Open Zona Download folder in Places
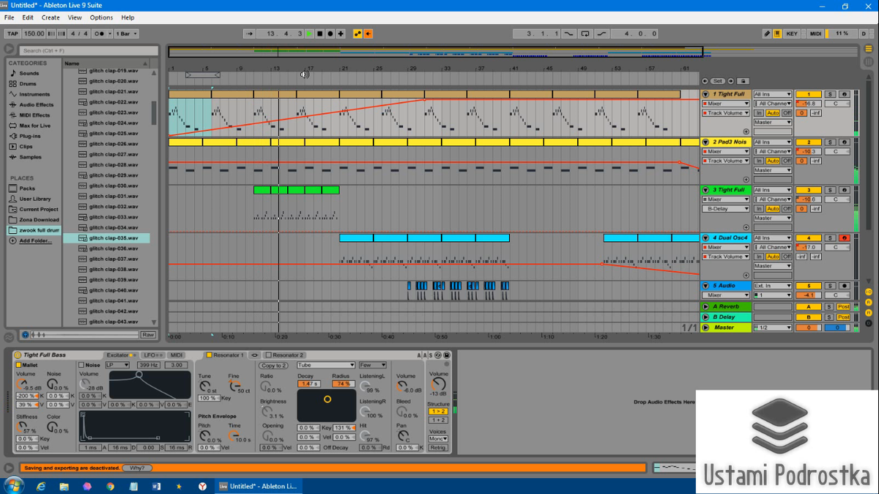The image size is (879, 494). [39, 220]
